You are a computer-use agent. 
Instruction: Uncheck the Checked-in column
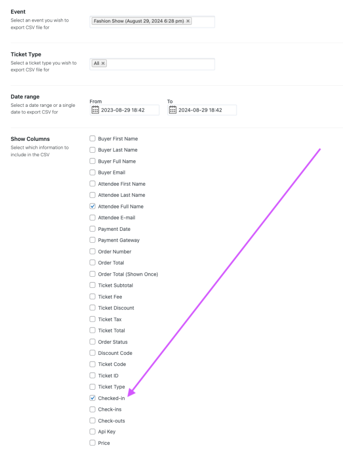(x=93, y=398)
